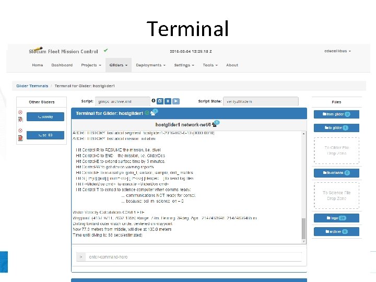Open the to glider files folder
The image size is (376, 282).
tap(336, 128)
